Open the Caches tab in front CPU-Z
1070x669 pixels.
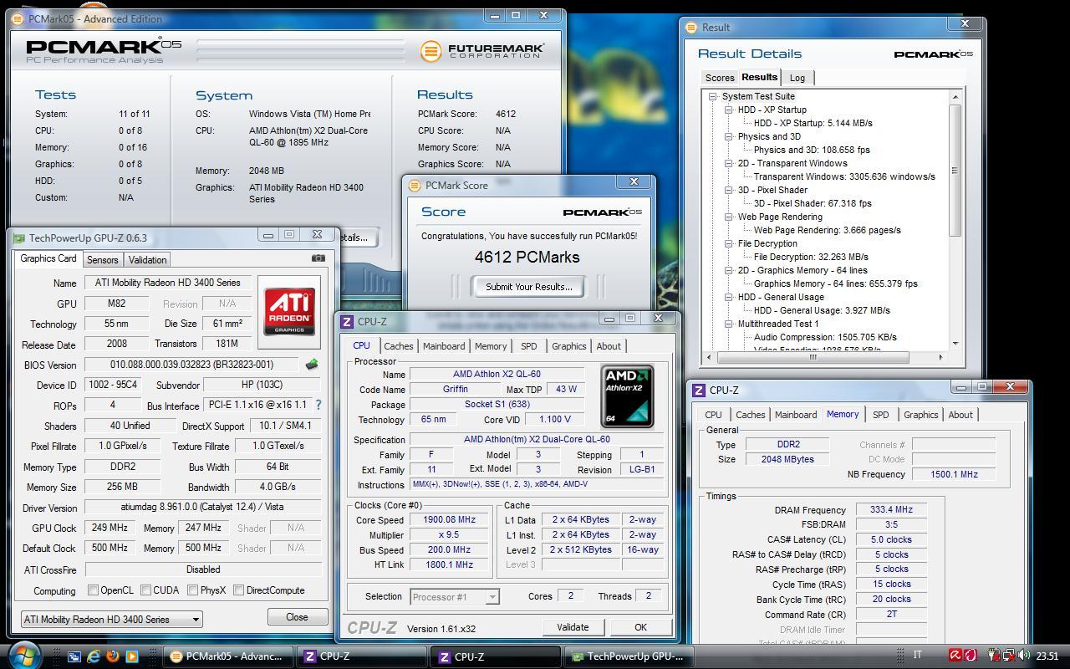click(x=398, y=346)
